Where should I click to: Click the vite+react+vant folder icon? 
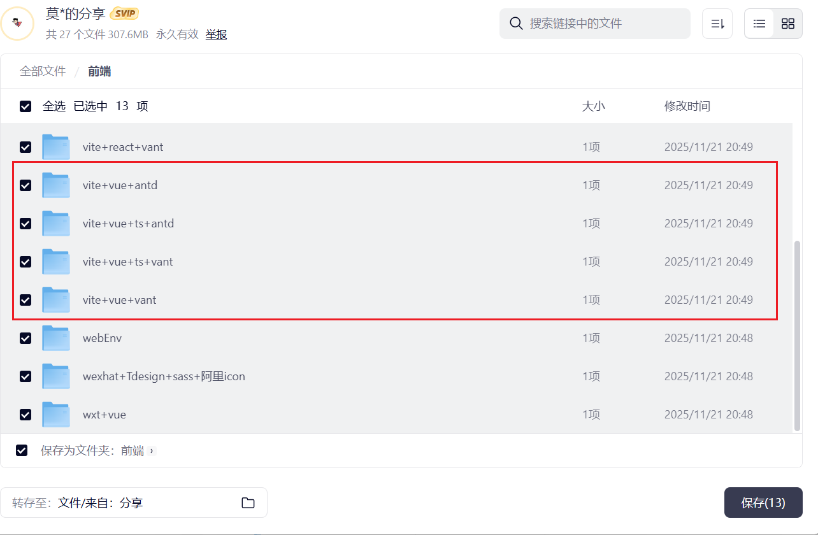pyautogui.click(x=56, y=147)
